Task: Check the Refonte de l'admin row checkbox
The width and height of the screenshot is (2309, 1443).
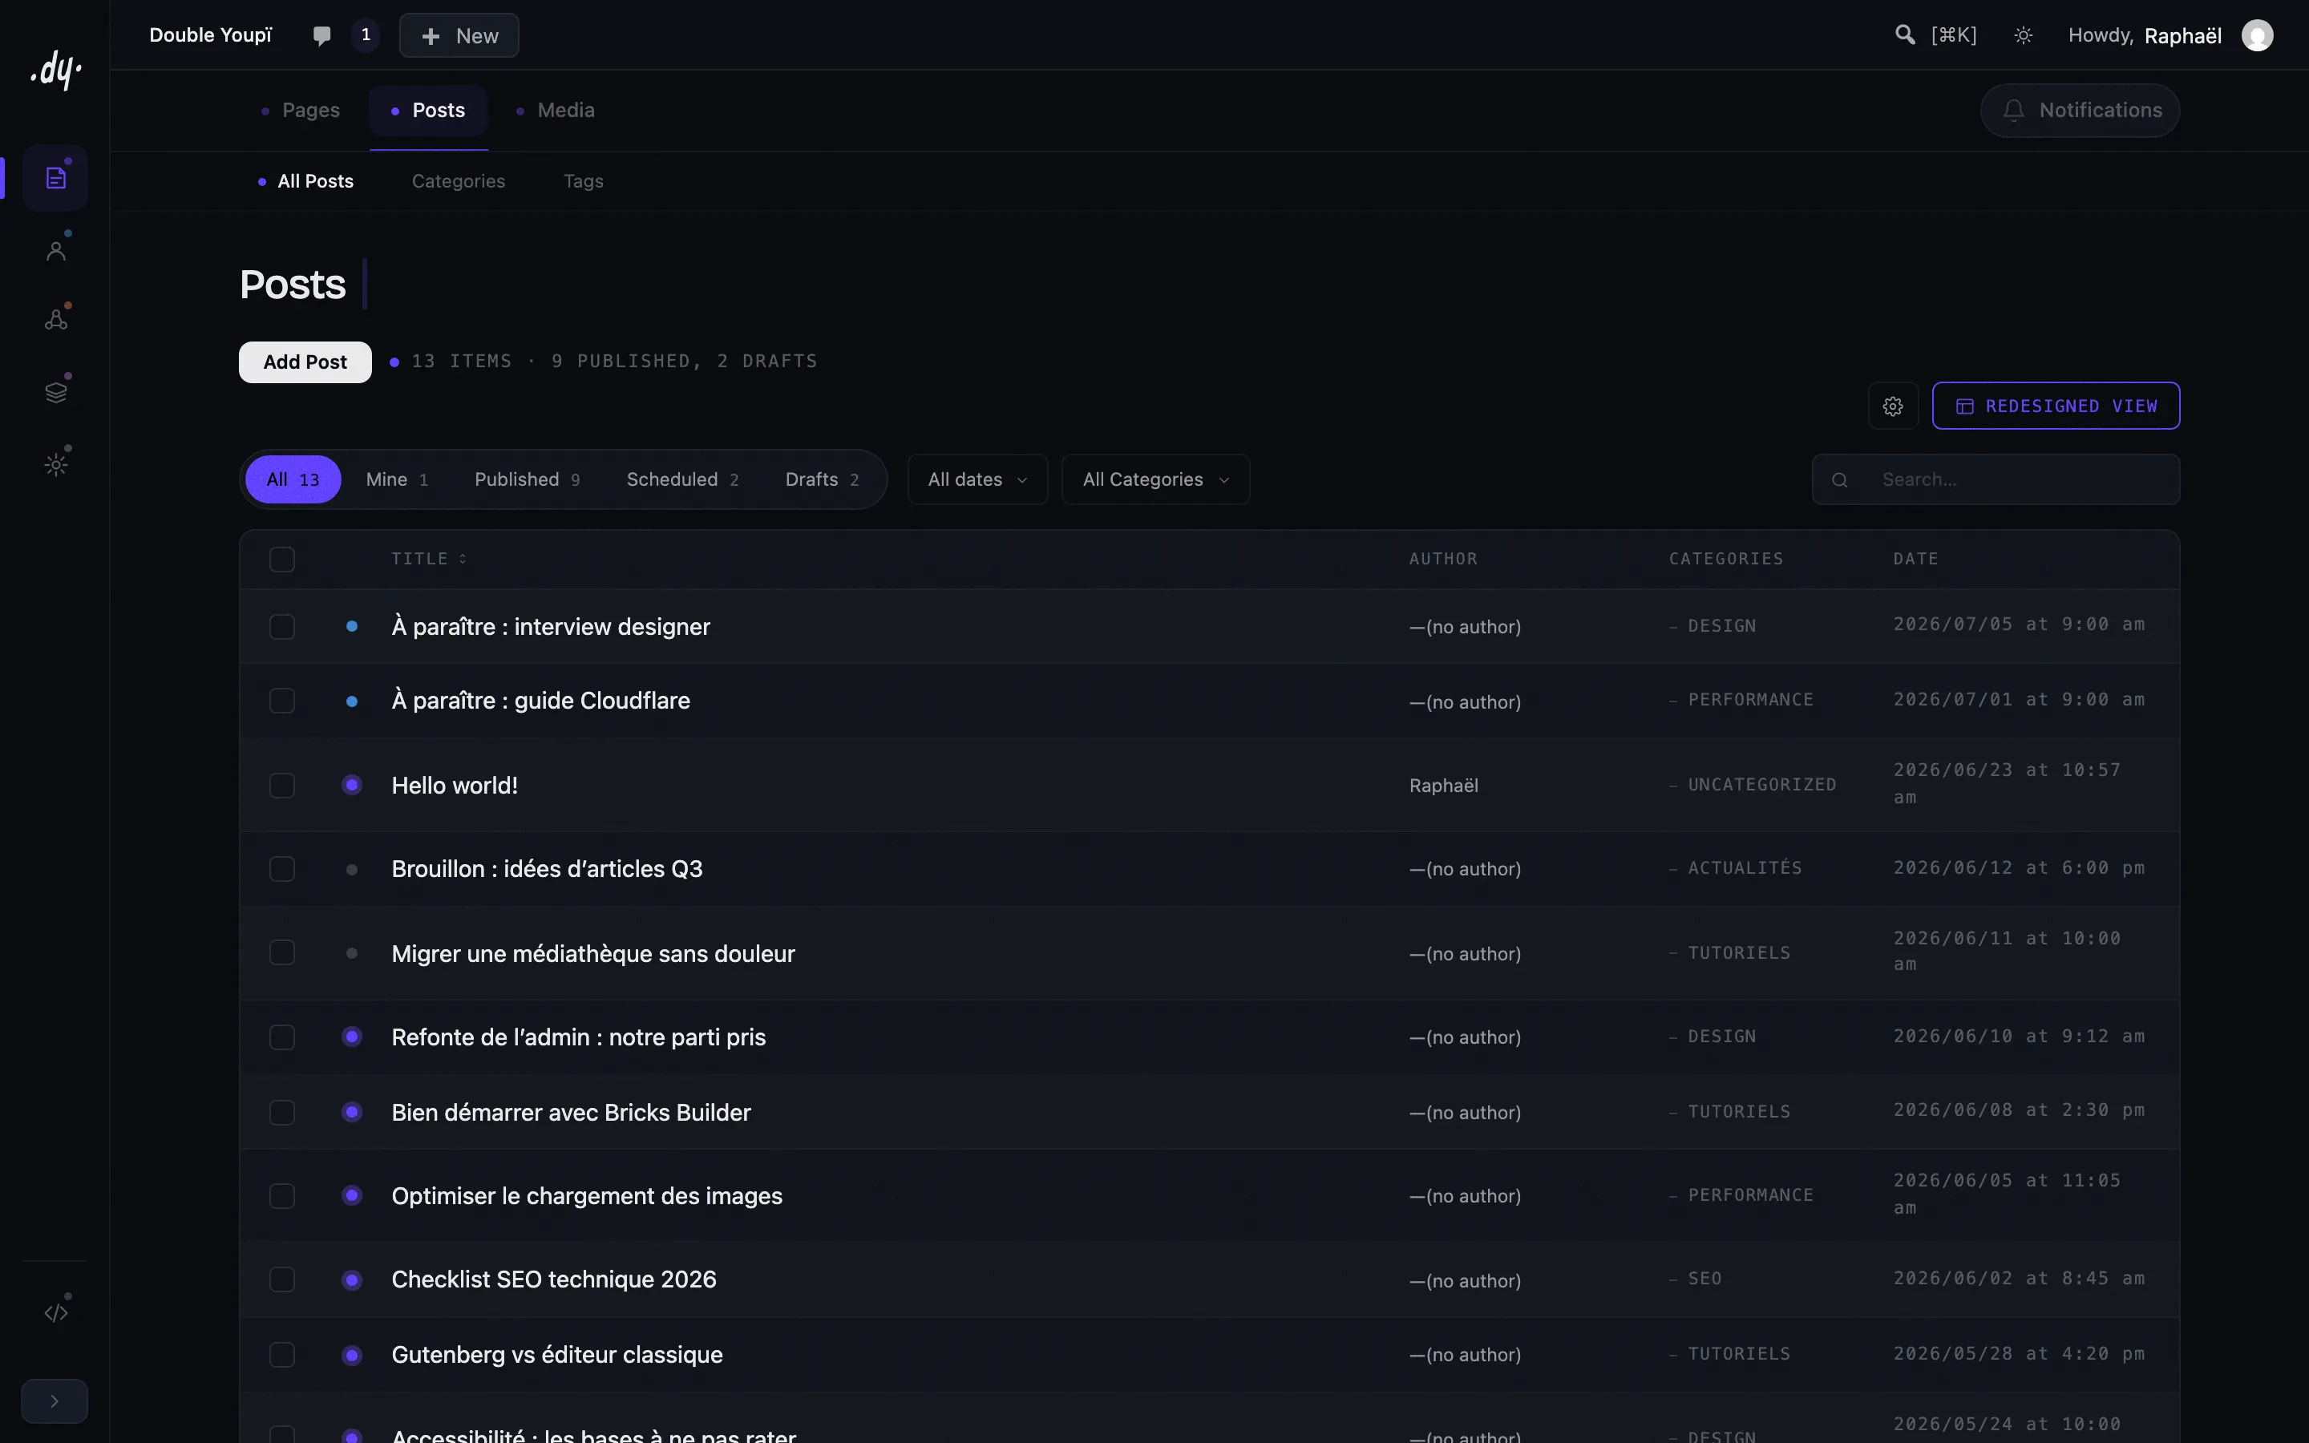Action: click(282, 1037)
